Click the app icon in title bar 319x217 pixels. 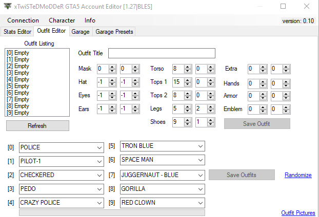pos(8,6)
